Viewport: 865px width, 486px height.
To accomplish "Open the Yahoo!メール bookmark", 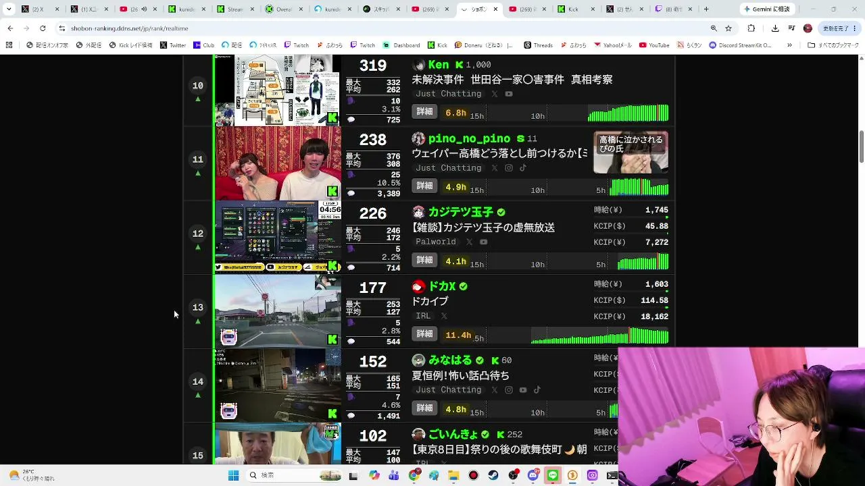I will tap(613, 45).
